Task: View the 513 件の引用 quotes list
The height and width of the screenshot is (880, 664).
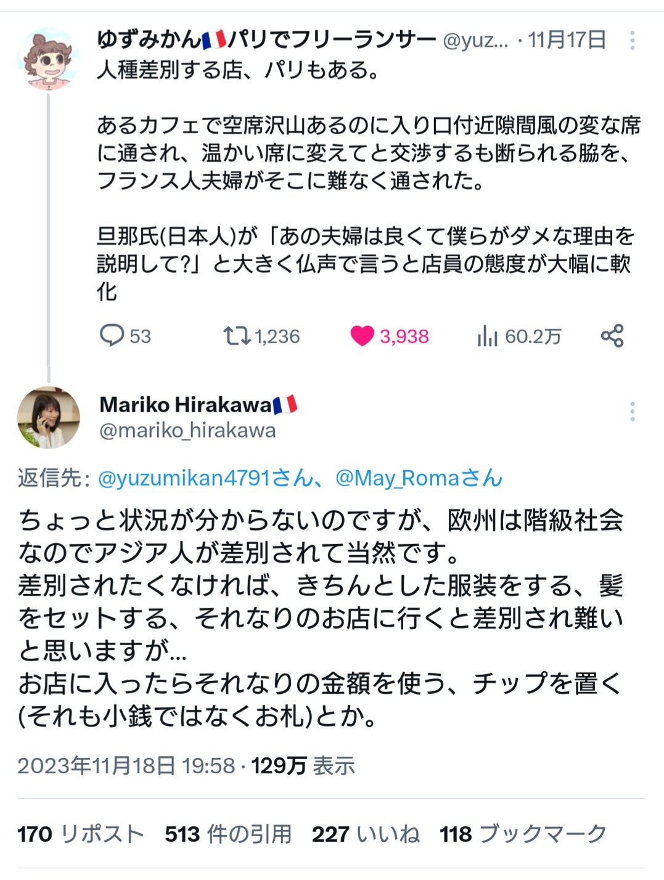Action: pos(228,834)
